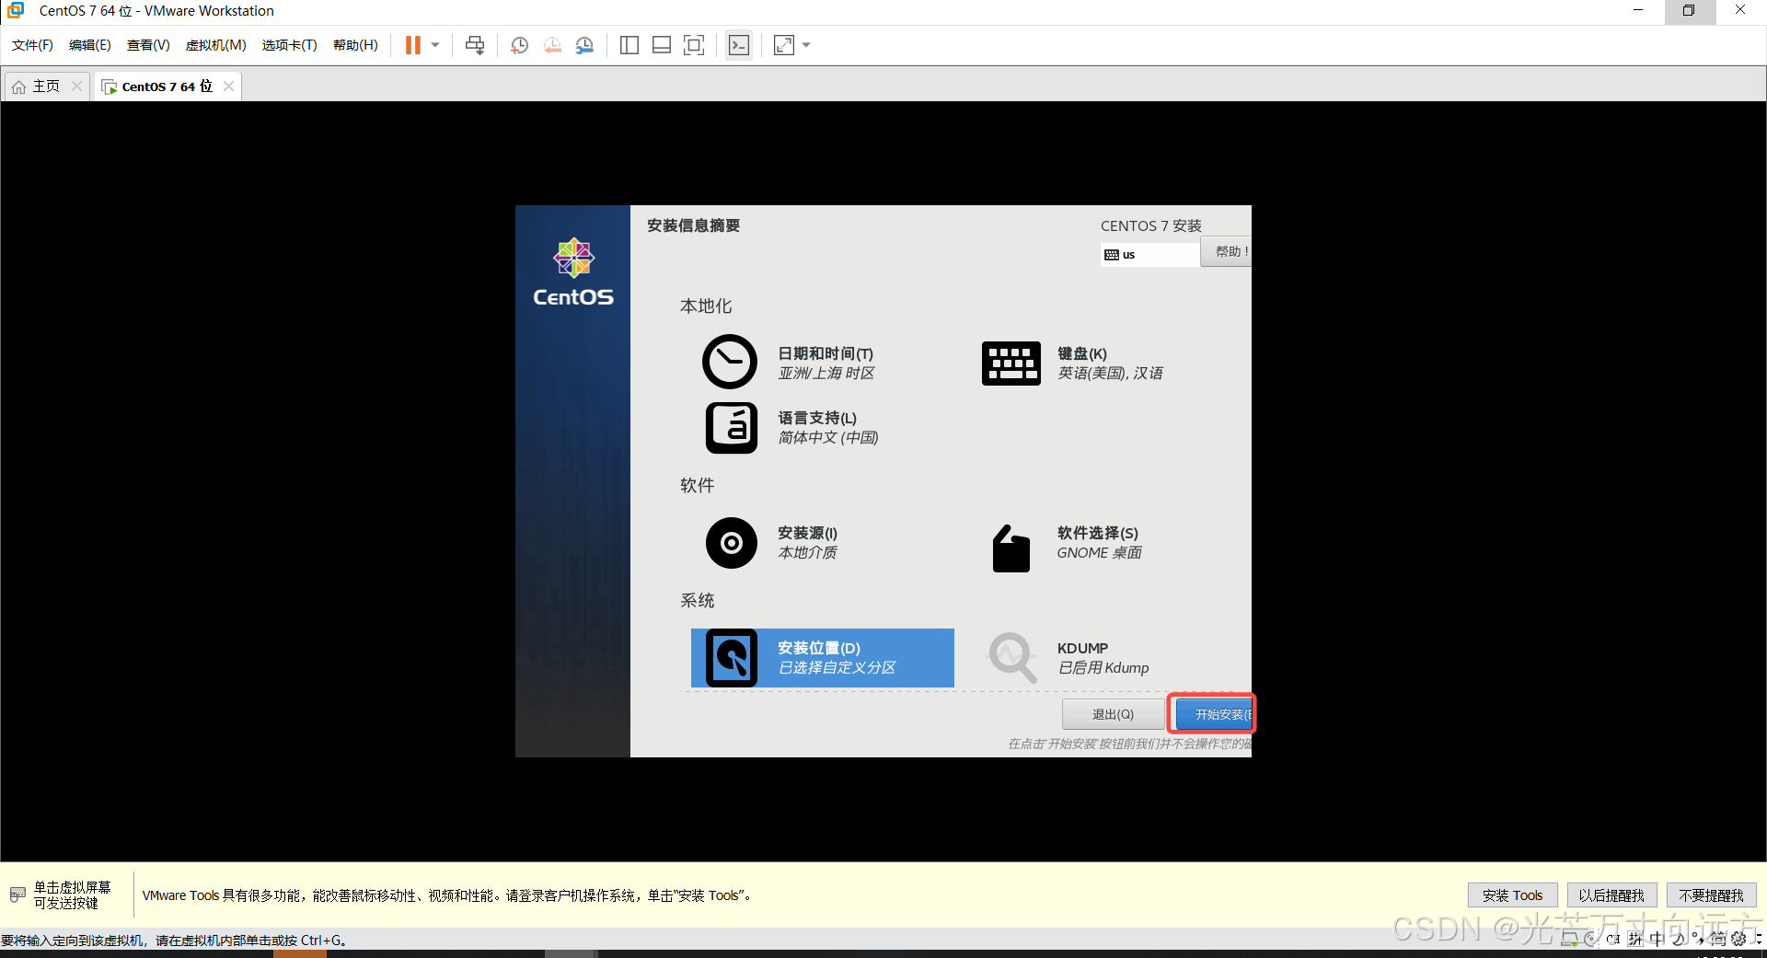Click the 安装位置(D) label
The height and width of the screenshot is (958, 1767).
pos(819,648)
